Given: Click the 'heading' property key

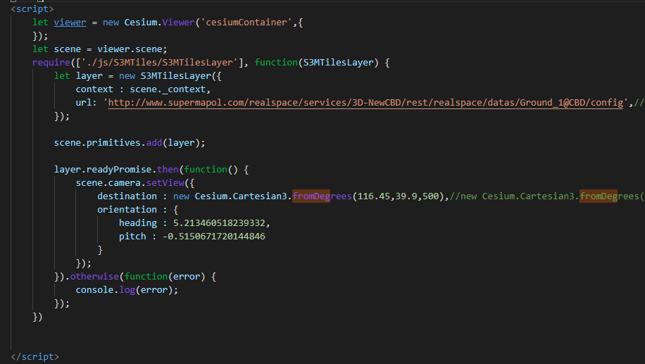Looking at the screenshot, I should point(138,223).
